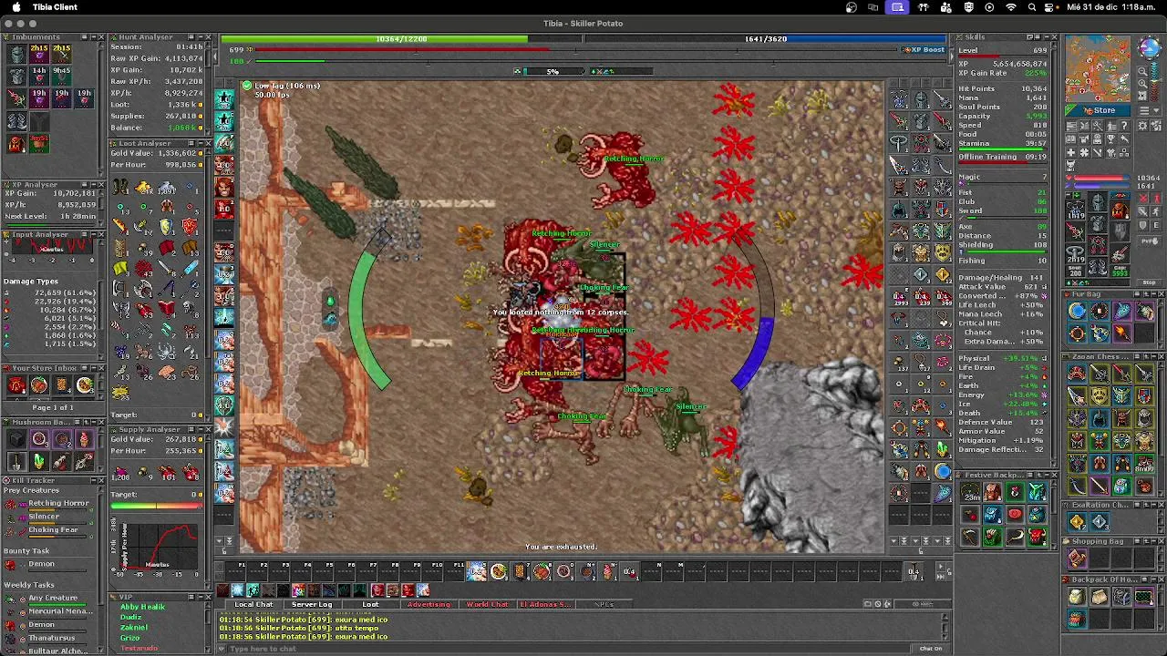The width and height of the screenshot is (1167, 656).
Task: Toggle the red X combat mode button
Action: pos(1143,199)
